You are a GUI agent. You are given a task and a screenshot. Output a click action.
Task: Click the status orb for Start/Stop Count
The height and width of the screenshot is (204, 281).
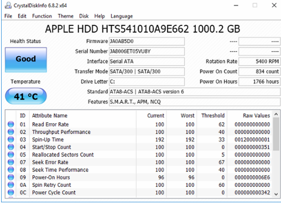click(x=11, y=147)
